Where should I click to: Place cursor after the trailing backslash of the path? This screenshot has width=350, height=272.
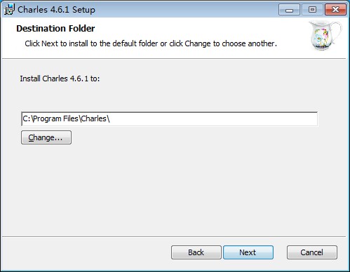110,118
